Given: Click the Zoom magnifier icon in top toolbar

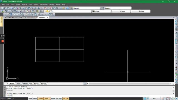Looking at the screenshot, I should [48, 8].
